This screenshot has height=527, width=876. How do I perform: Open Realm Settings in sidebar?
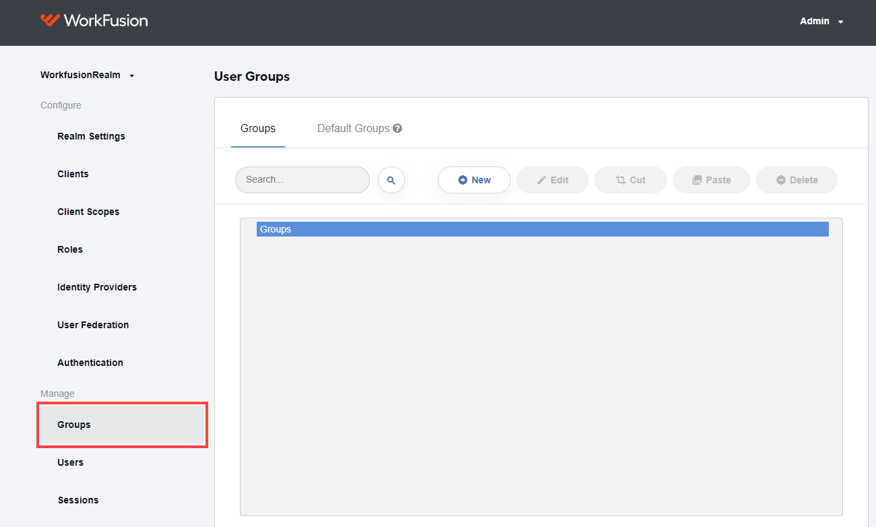pyautogui.click(x=92, y=136)
